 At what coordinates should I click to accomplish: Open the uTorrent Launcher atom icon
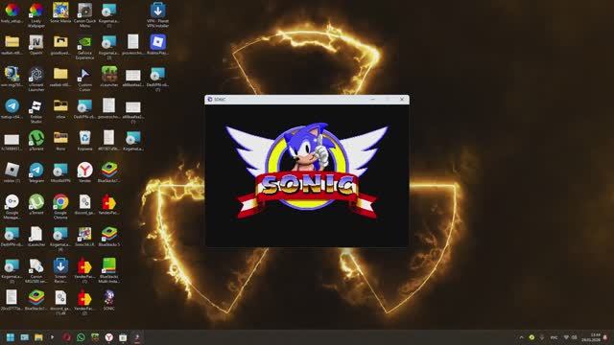click(x=36, y=75)
